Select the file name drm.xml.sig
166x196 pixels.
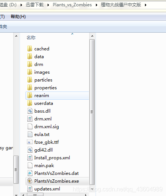[x=46, y=127]
